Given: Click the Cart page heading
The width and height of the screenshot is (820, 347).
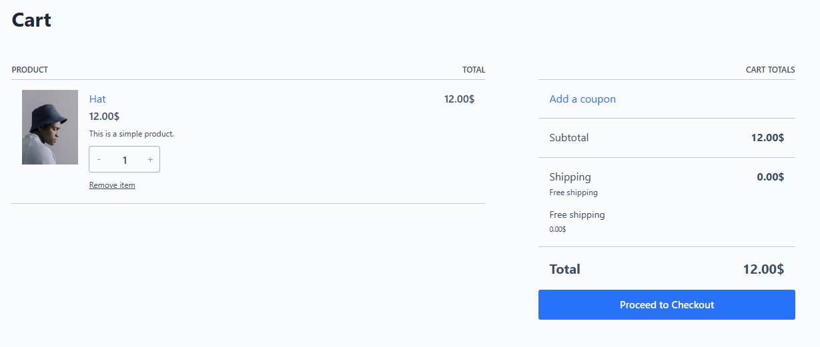Looking at the screenshot, I should 31,20.
